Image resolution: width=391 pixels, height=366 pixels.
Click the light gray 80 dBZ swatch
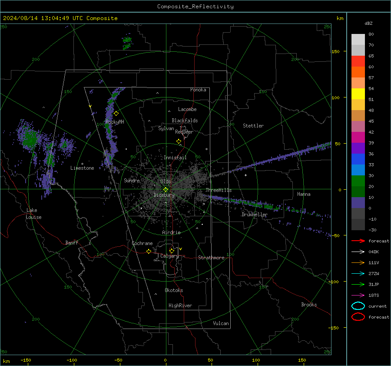click(x=358, y=40)
